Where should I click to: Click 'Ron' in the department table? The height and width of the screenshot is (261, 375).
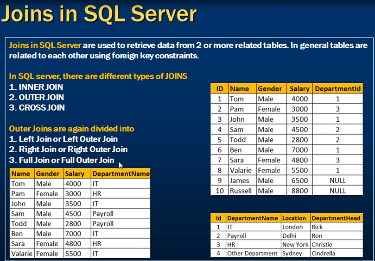pyautogui.click(x=336, y=236)
